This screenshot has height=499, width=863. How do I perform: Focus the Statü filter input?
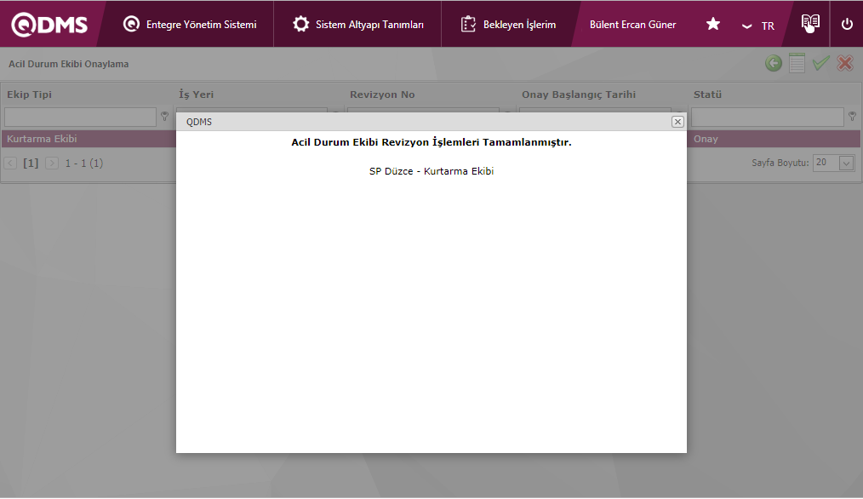(x=767, y=117)
